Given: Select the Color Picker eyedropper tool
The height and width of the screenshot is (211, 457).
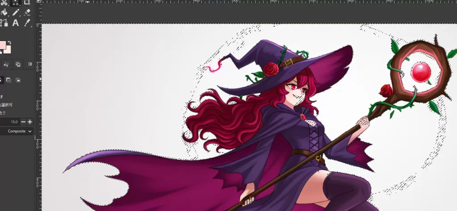Looking at the screenshot, I should point(27,23).
